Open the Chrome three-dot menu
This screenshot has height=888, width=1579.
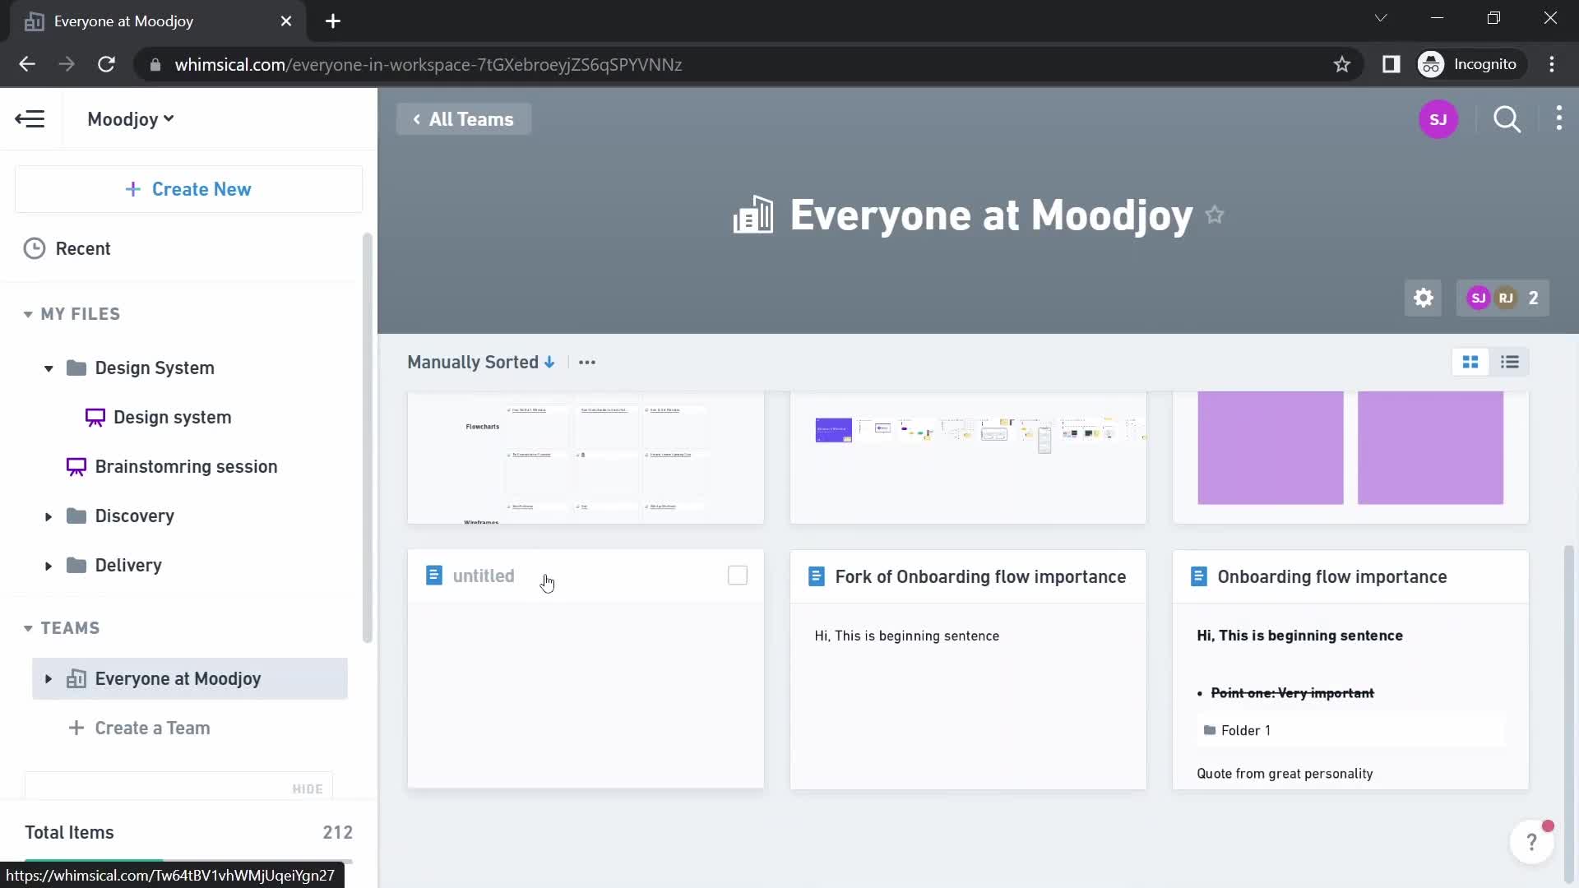pos(1552,64)
